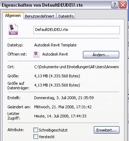Open the Erweitert... attributes button
Image resolution: width=129 pixels, height=141 pixels.
(107, 130)
